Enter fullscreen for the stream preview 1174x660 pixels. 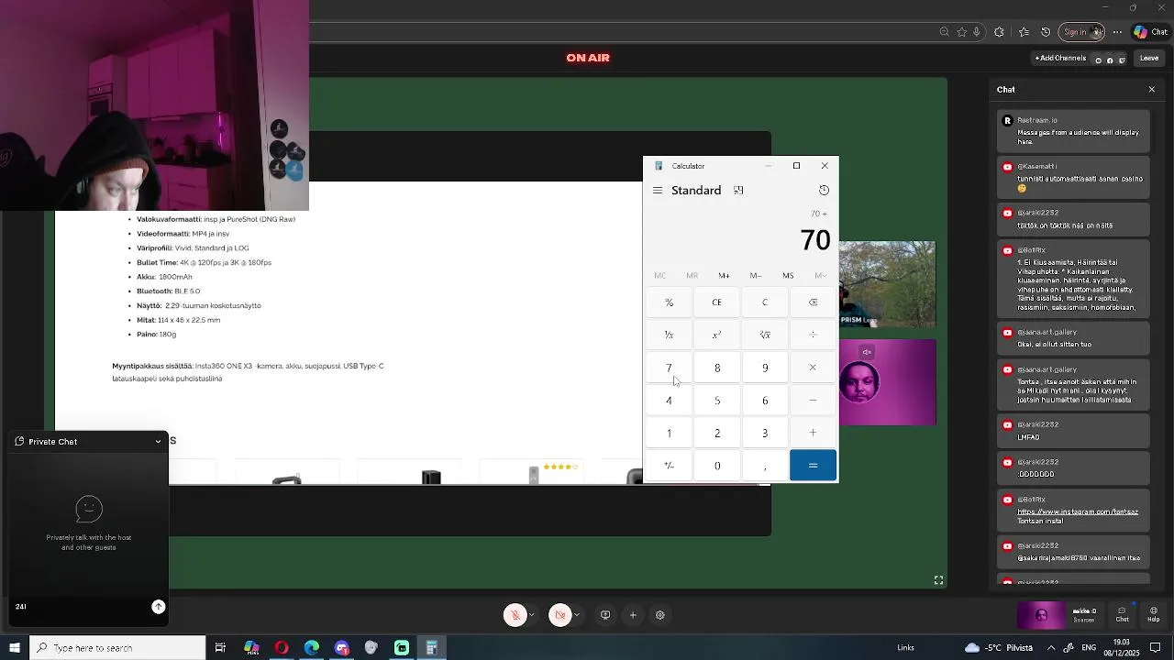point(938,580)
